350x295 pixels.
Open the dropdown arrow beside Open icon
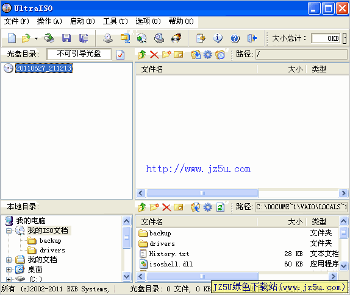coord(36,39)
